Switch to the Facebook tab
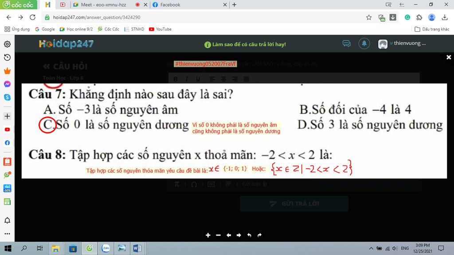 170,4
